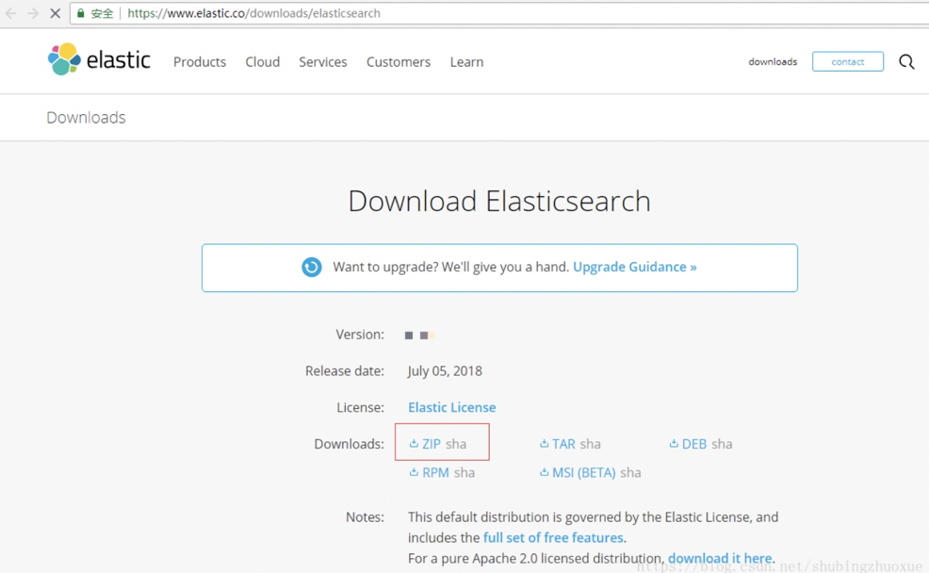929x573 pixels.
Task: Click the download icon beside DEB
Action: [674, 443]
